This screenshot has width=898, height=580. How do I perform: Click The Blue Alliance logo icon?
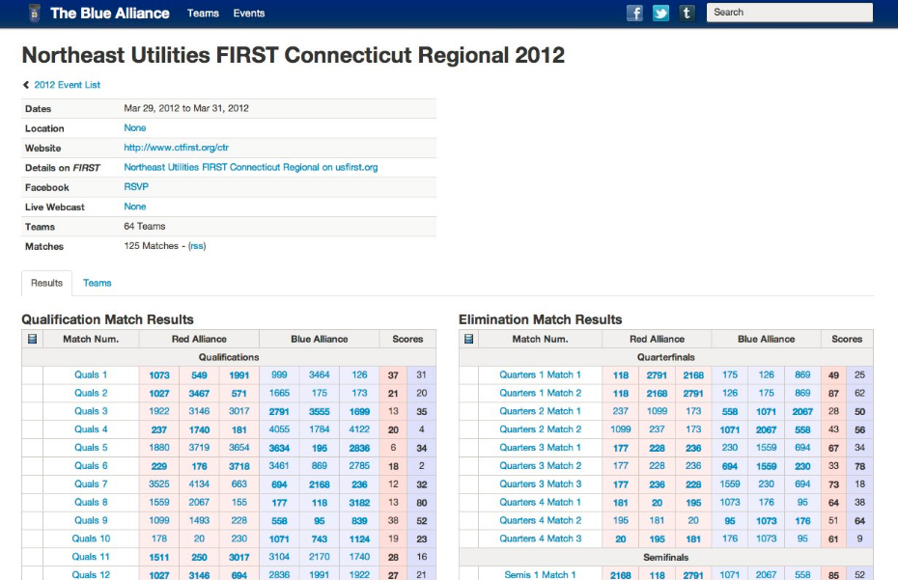point(33,14)
